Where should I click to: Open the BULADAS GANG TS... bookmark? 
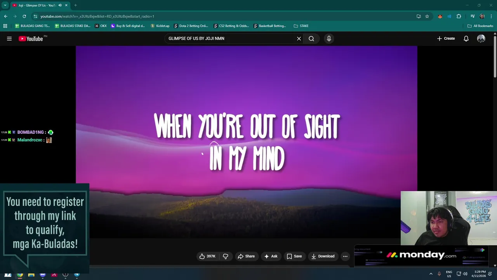(33, 26)
